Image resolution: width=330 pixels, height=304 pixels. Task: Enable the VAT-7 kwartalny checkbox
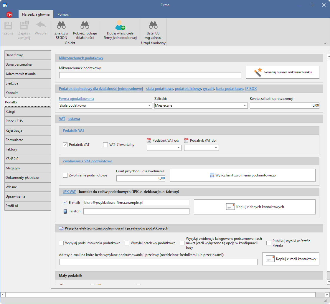[x=105, y=145]
